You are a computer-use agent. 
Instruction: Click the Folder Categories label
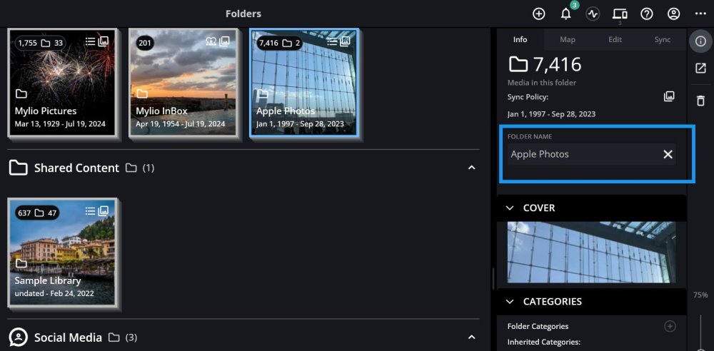click(x=538, y=326)
